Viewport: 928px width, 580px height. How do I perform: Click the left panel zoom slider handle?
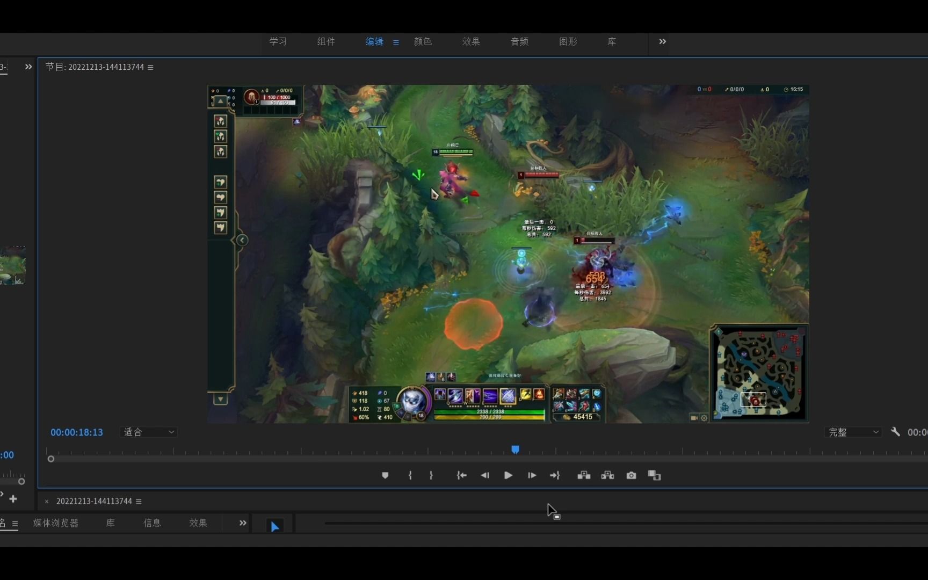pyautogui.click(x=21, y=481)
